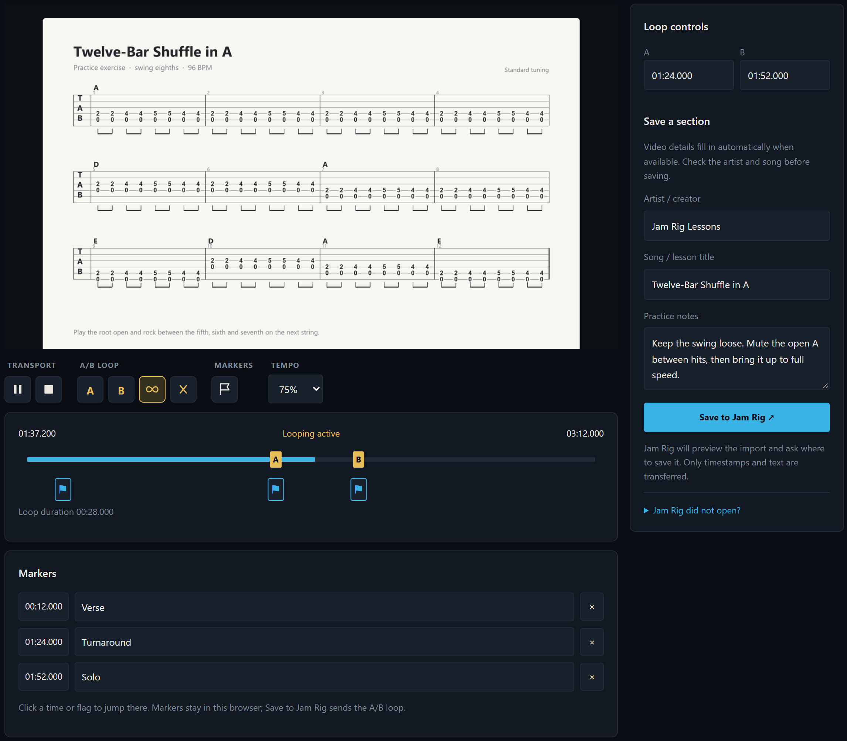Click the 01:52.000 marker time in list
Viewport: 847px width, 741px height.
pyautogui.click(x=44, y=676)
